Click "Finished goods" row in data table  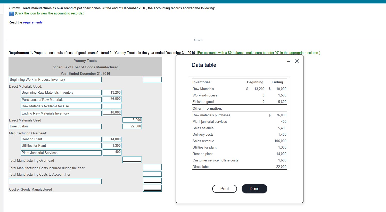pos(240,102)
